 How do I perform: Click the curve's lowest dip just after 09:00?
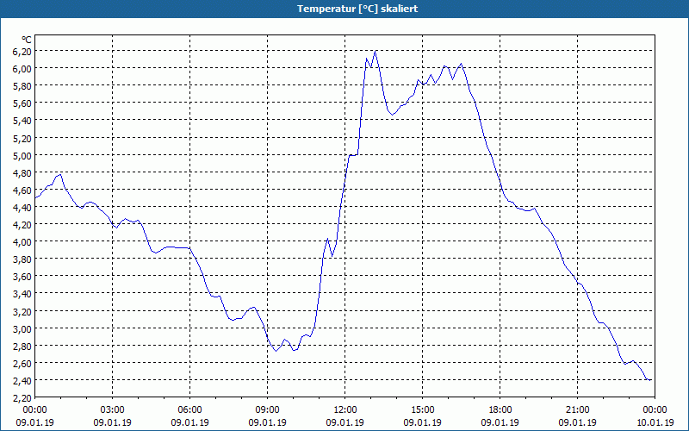coord(276,351)
